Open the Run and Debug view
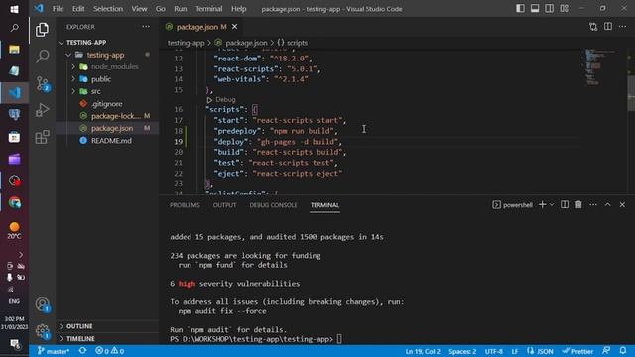 (42, 110)
